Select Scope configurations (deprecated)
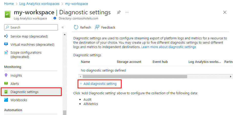233x115 pixels. pyautogui.click(x=26, y=55)
